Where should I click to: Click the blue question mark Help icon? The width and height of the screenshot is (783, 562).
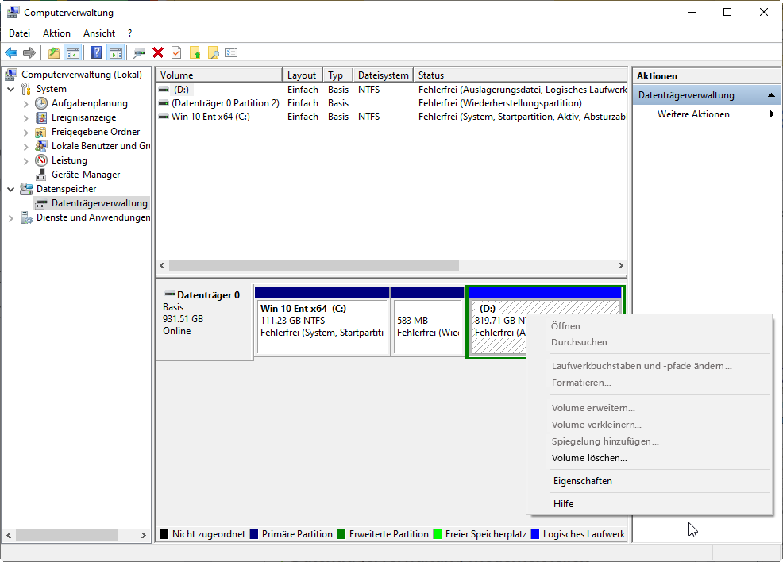96,52
